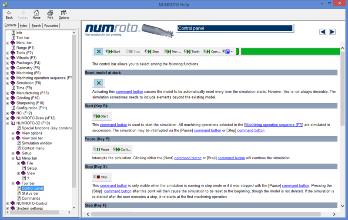Switch to the Index tab

coord(23,26)
